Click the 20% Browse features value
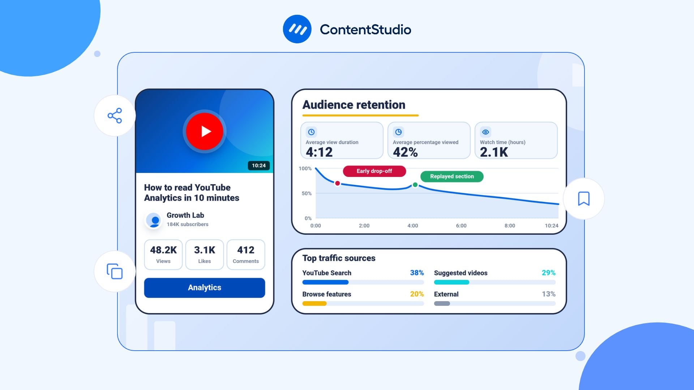This screenshot has width=694, height=390. tap(417, 294)
